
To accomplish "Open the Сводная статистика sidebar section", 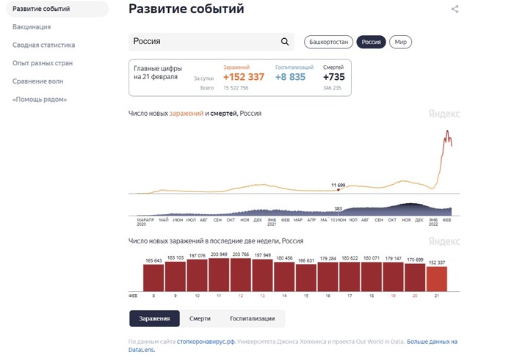I will pos(43,45).
